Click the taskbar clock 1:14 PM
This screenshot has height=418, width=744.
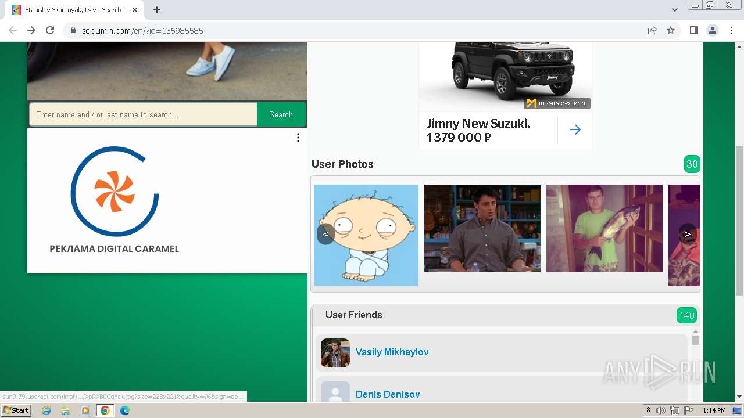714,410
